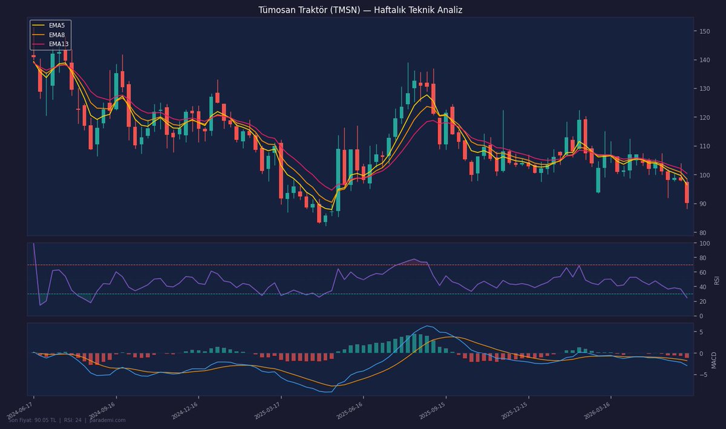Select the 2024-12-16 date tick label
The height and width of the screenshot is (429, 726).
(185, 411)
